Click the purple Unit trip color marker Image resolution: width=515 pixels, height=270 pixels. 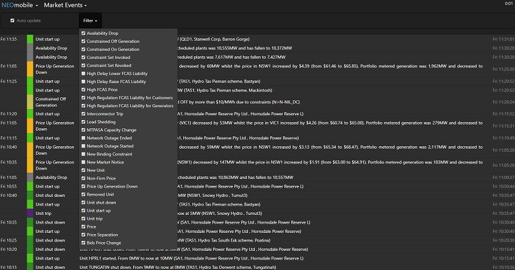(x=30, y=213)
